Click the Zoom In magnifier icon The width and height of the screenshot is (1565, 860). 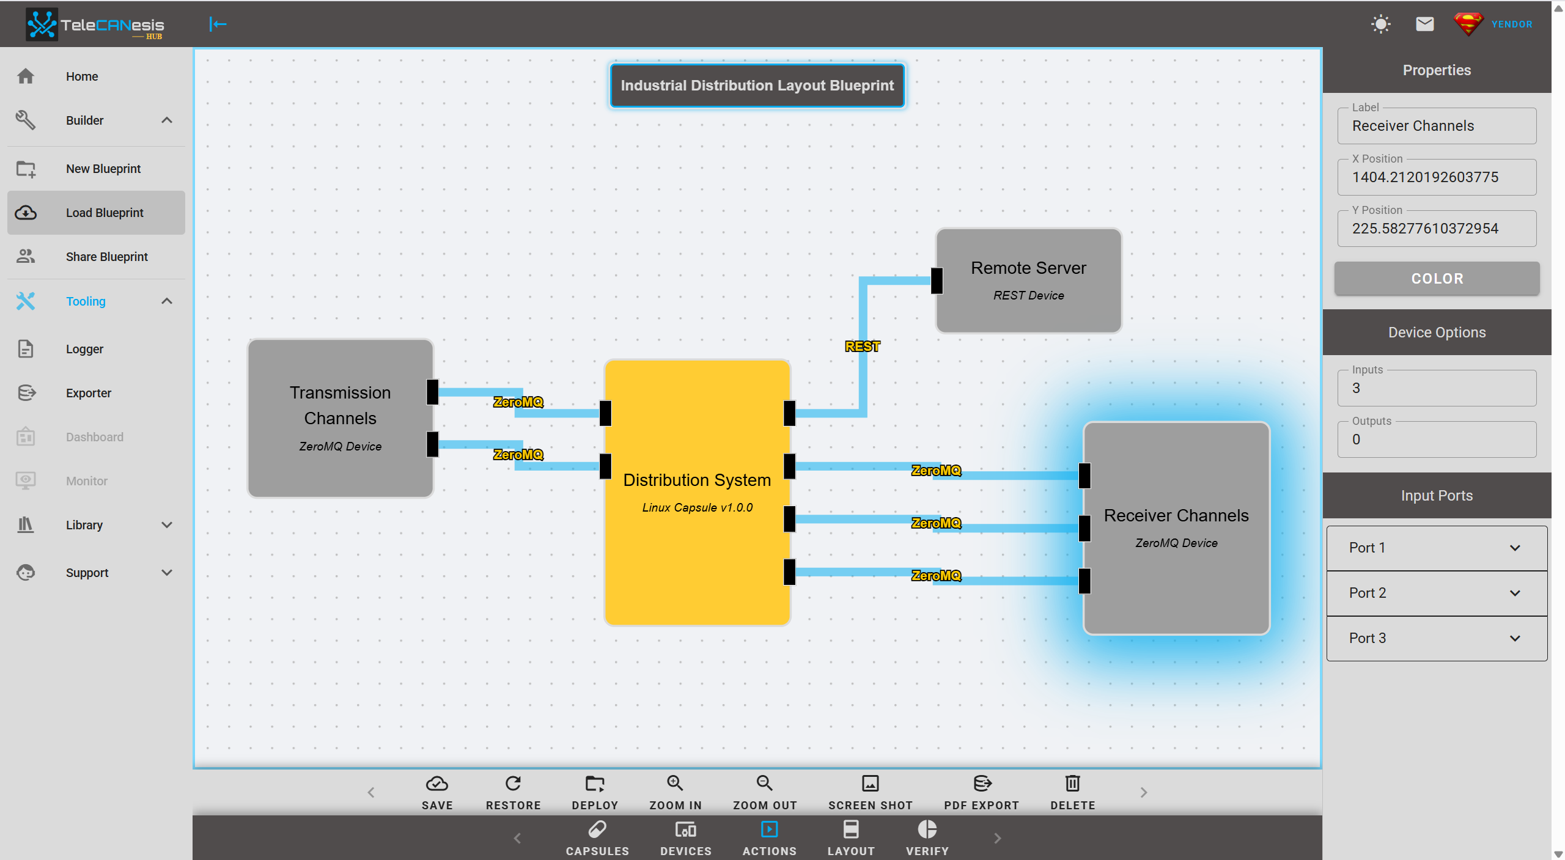click(x=675, y=784)
